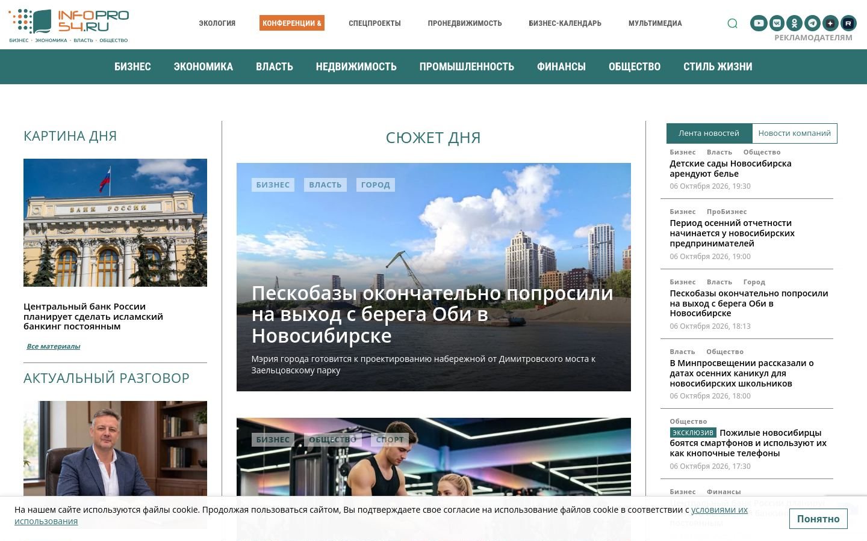This screenshot has width=867, height=541.
Task: Open the VK social icon
Action: tap(777, 23)
